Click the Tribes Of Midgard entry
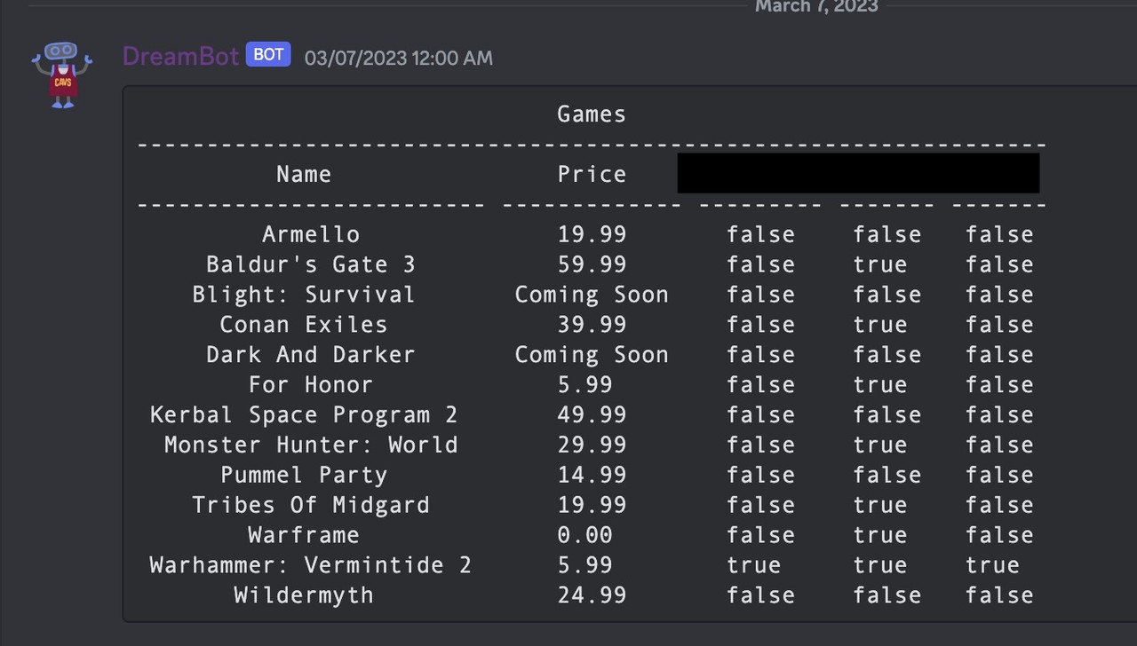Image resolution: width=1137 pixels, height=646 pixels. (311, 505)
